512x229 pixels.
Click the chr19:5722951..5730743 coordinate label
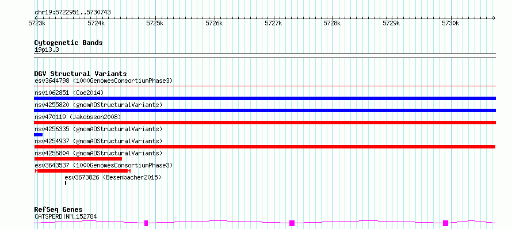(x=72, y=13)
